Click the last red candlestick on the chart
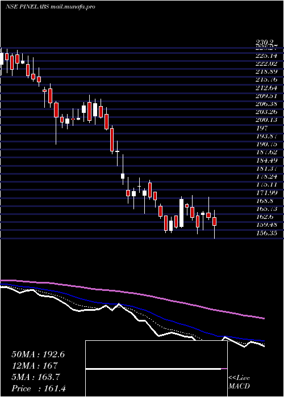Image resolution: width=284 pixels, height=397 pixels. click(215, 222)
